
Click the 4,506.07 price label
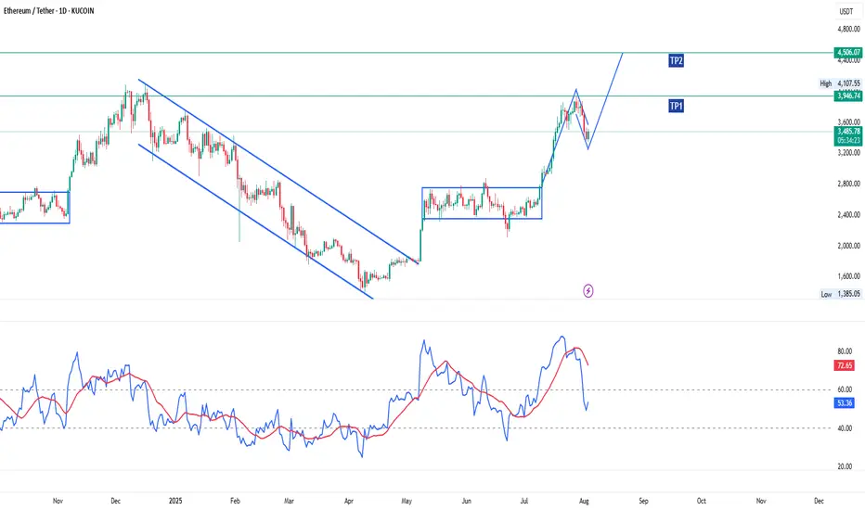pos(848,52)
